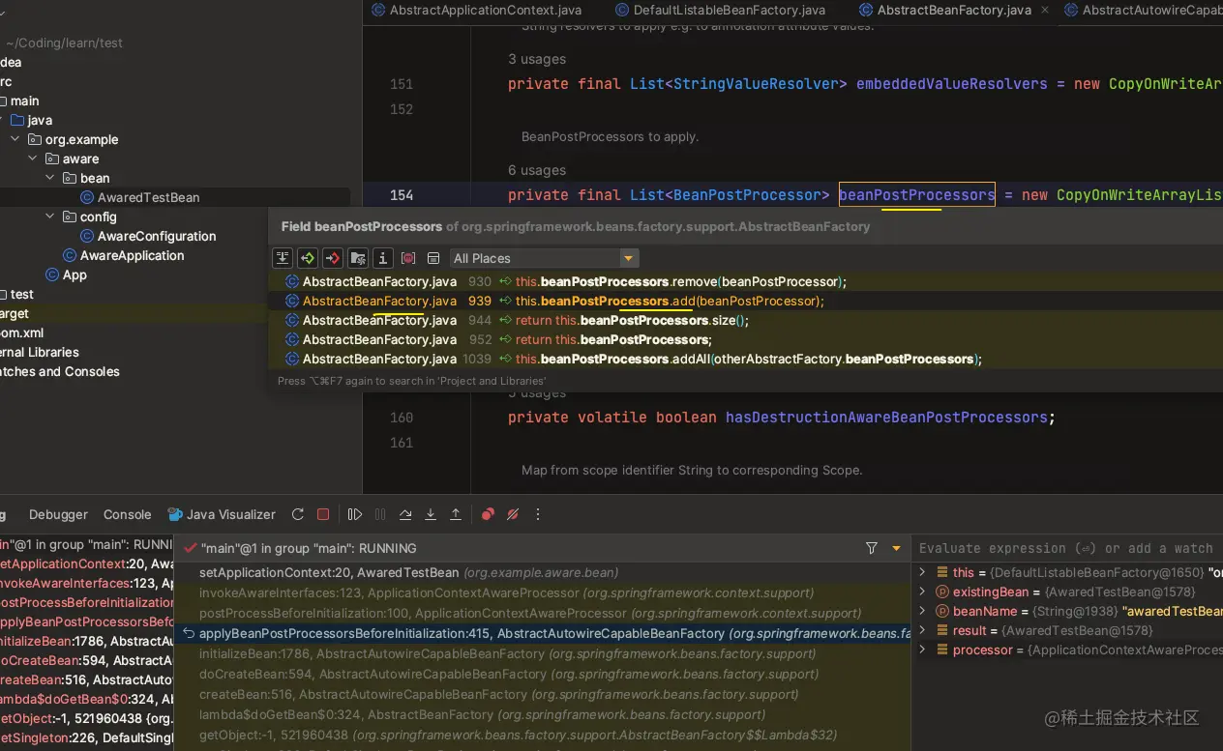Screen dimensions: 1223x751
Task: Click the red member bracket icon in popup
Action: 408,258
